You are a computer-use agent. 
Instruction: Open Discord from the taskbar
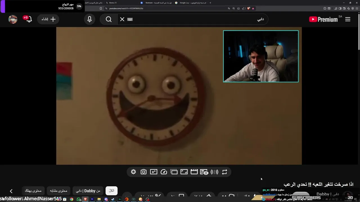point(106,199)
